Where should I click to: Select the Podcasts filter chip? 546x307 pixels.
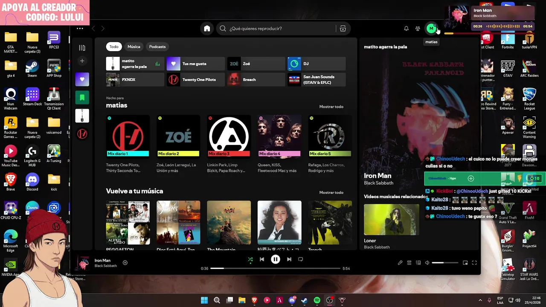157,46
